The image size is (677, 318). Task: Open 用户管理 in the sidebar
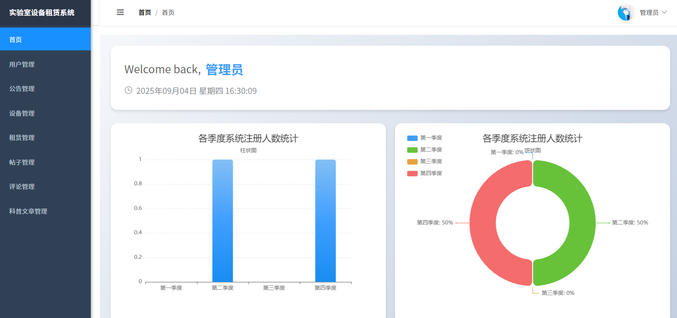coord(22,65)
